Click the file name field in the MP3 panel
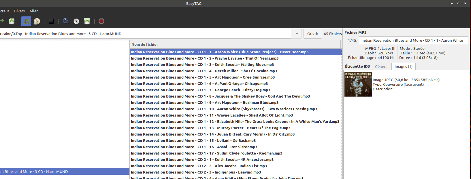The height and width of the screenshot is (179, 471). click(x=413, y=41)
